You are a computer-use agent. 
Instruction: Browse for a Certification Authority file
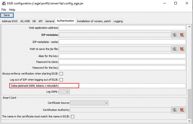[x=175, y=110]
